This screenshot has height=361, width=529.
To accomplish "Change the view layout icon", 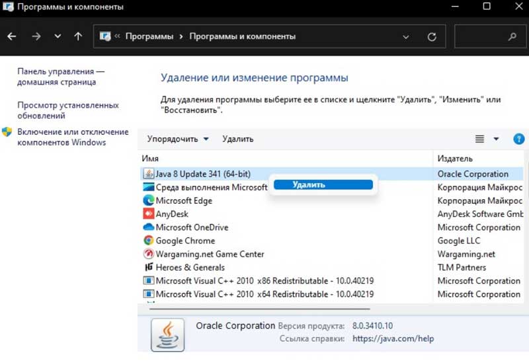I will [x=479, y=139].
